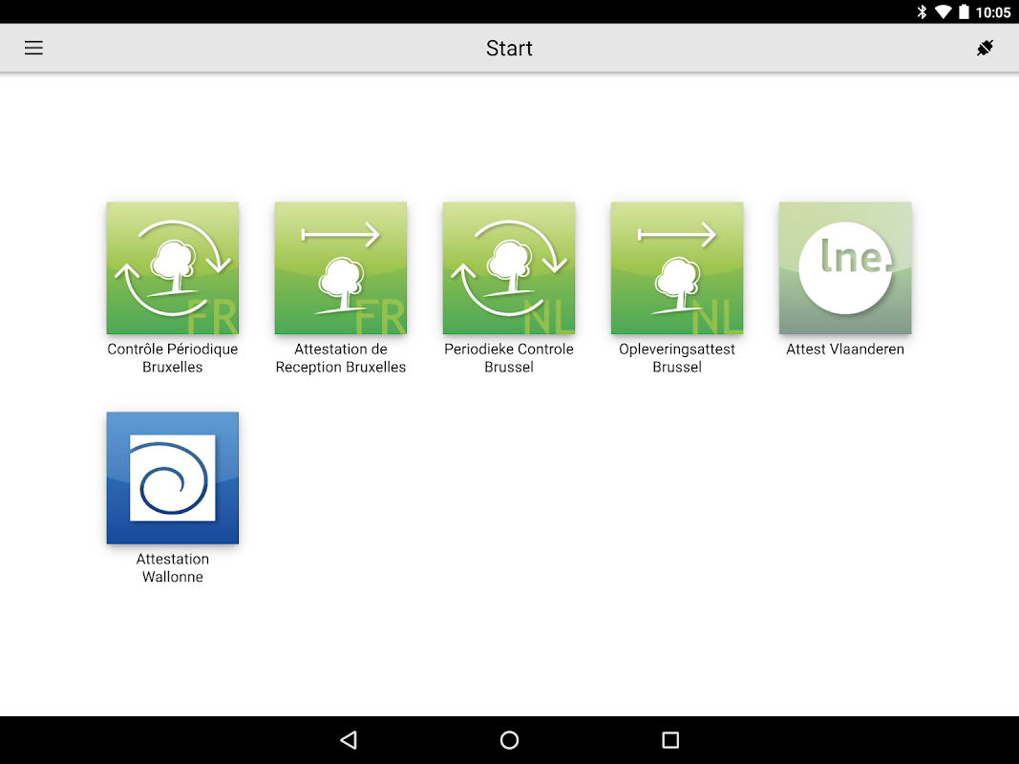The height and width of the screenshot is (764, 1019).
Task: Tap the battery status bar icon
Action: tap(964, 11)
